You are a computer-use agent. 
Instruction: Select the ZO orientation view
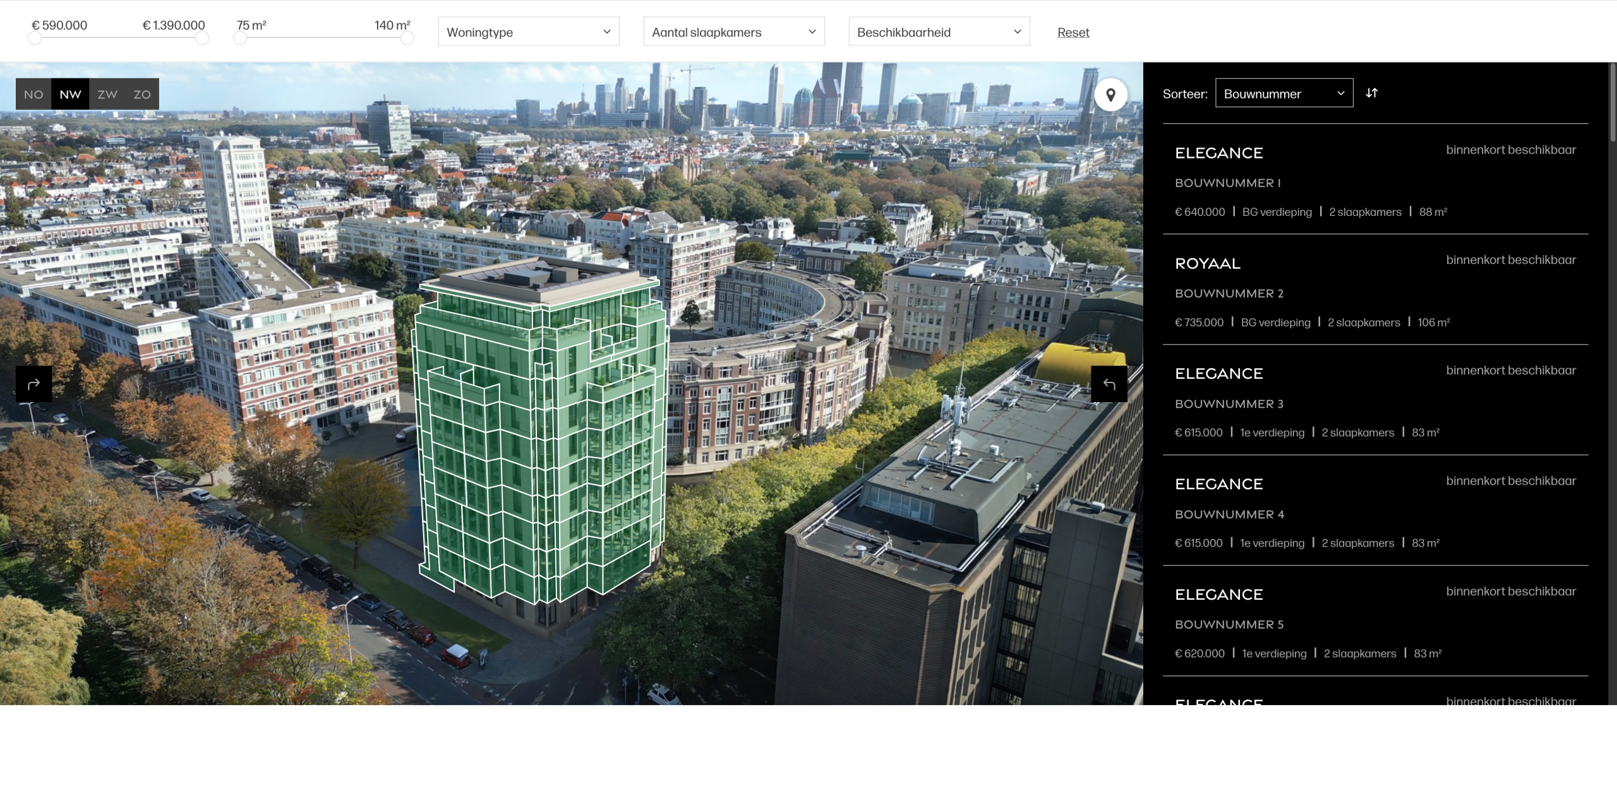coord(142,94)
